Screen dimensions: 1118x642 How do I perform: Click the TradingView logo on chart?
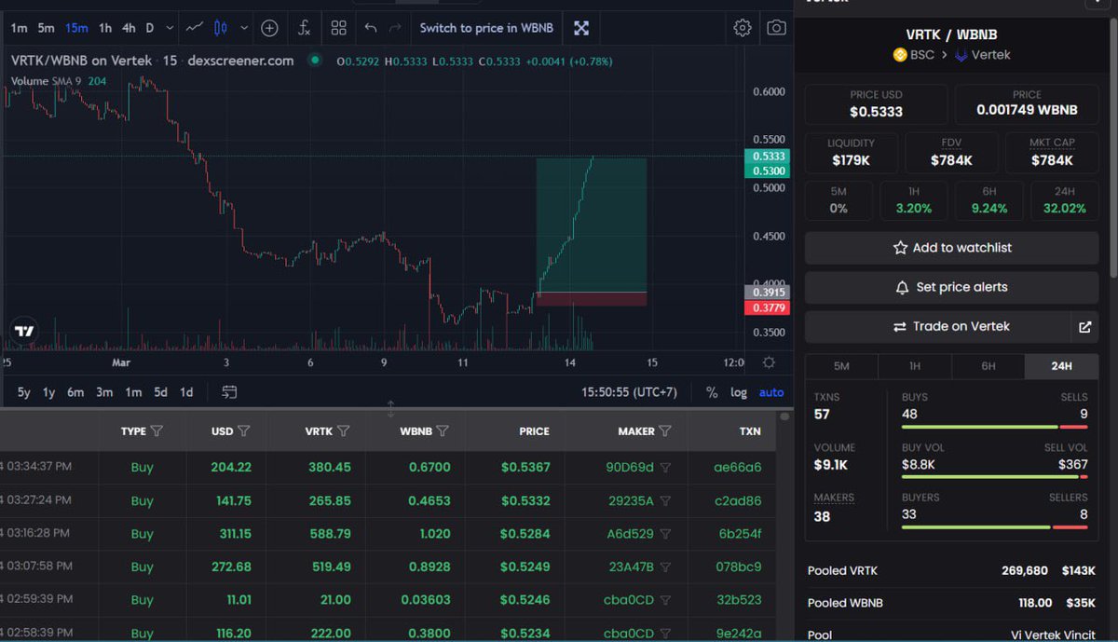[x=24, y=331]
